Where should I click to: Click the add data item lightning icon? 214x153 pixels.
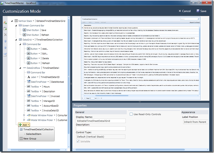[5, 23]
